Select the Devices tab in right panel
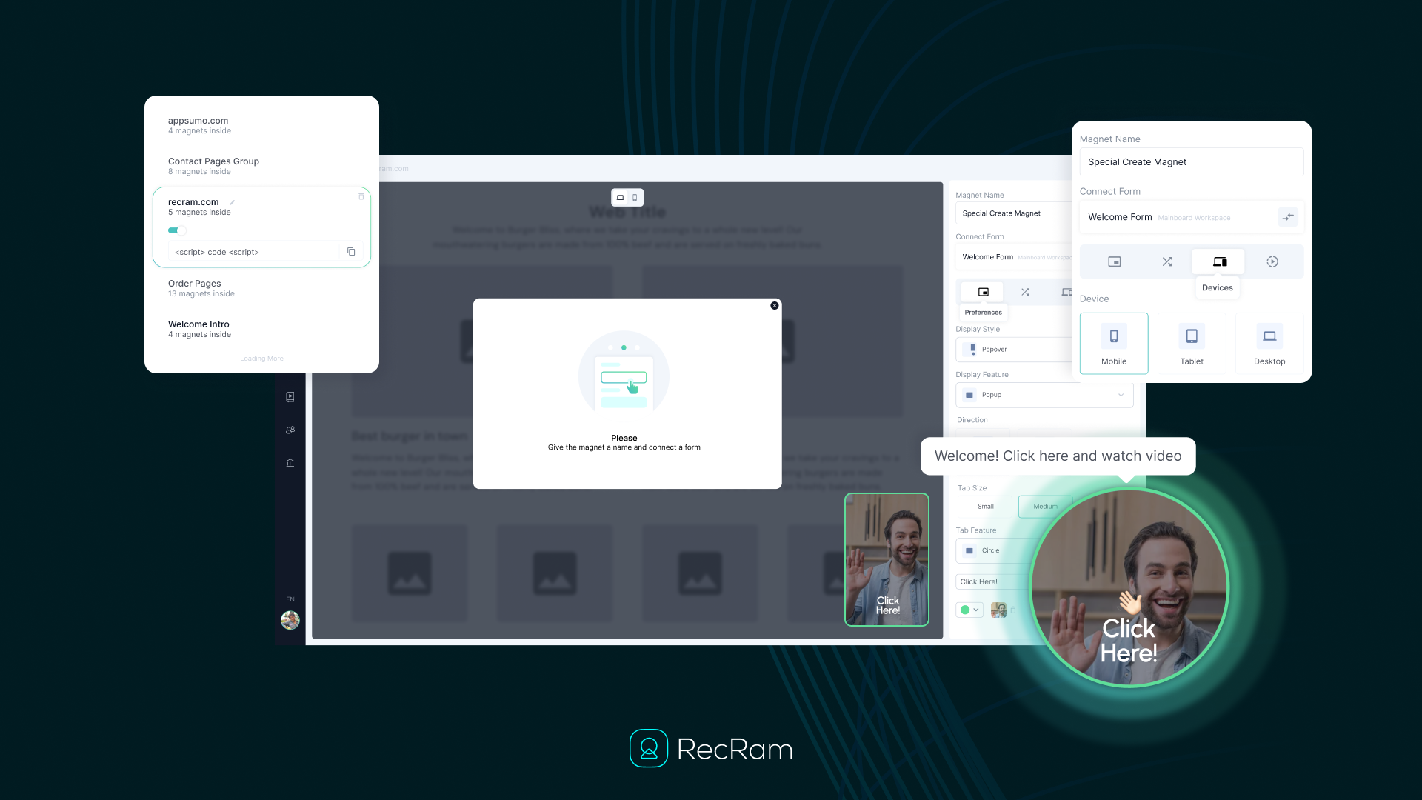This screenshot has height=800, width=1422. (x=1218, y=261)
